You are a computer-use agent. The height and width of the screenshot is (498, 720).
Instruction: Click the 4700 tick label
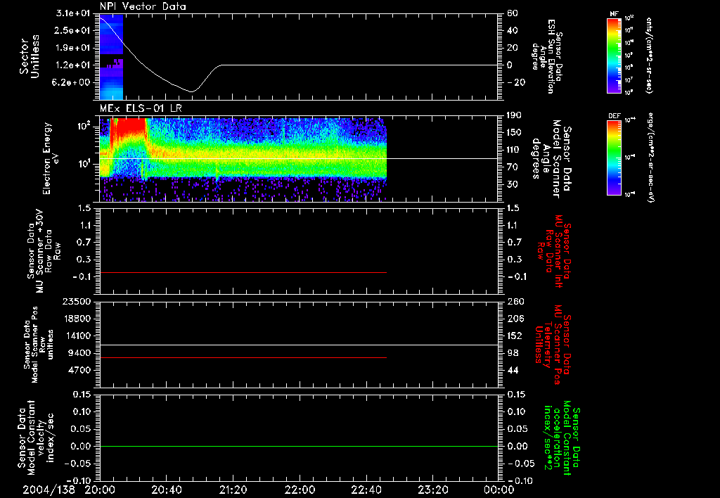click(x=80, y=370)
